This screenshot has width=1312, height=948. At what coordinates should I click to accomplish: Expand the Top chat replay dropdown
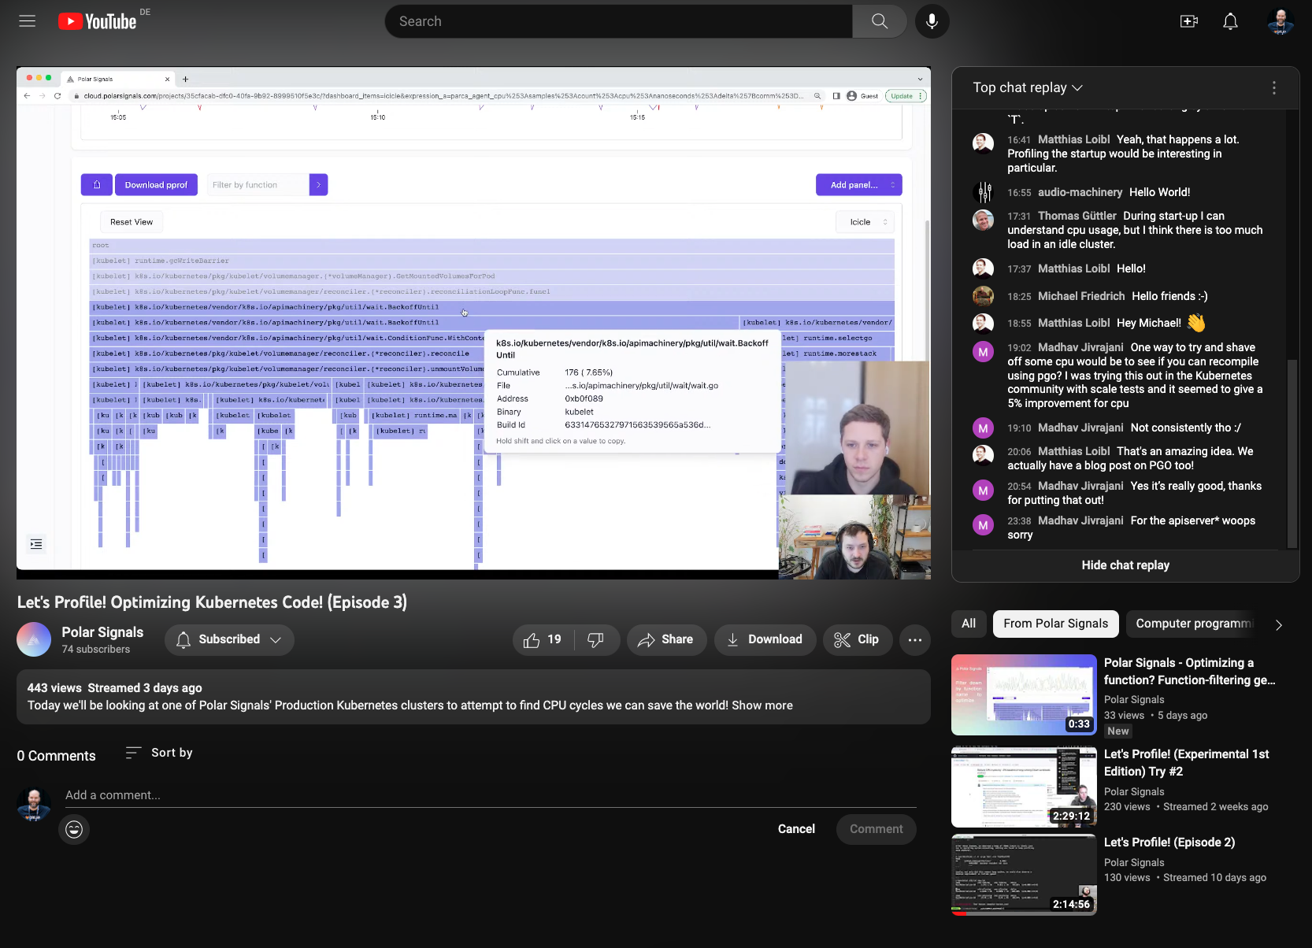click(1028, 88)
